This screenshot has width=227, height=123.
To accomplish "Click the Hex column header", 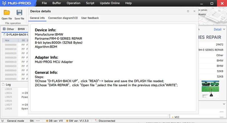I will 7,40.
